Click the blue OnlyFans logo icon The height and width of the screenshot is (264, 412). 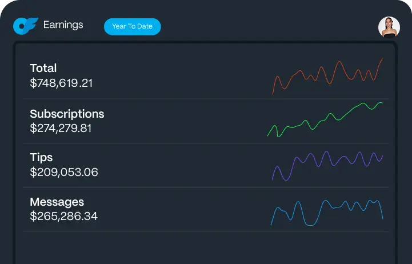coord(25,26)
